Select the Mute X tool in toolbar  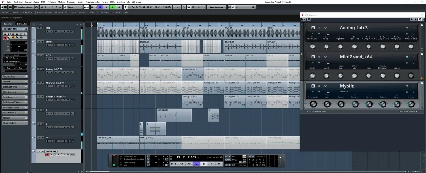pyautogui.click(x=148, y=7)
